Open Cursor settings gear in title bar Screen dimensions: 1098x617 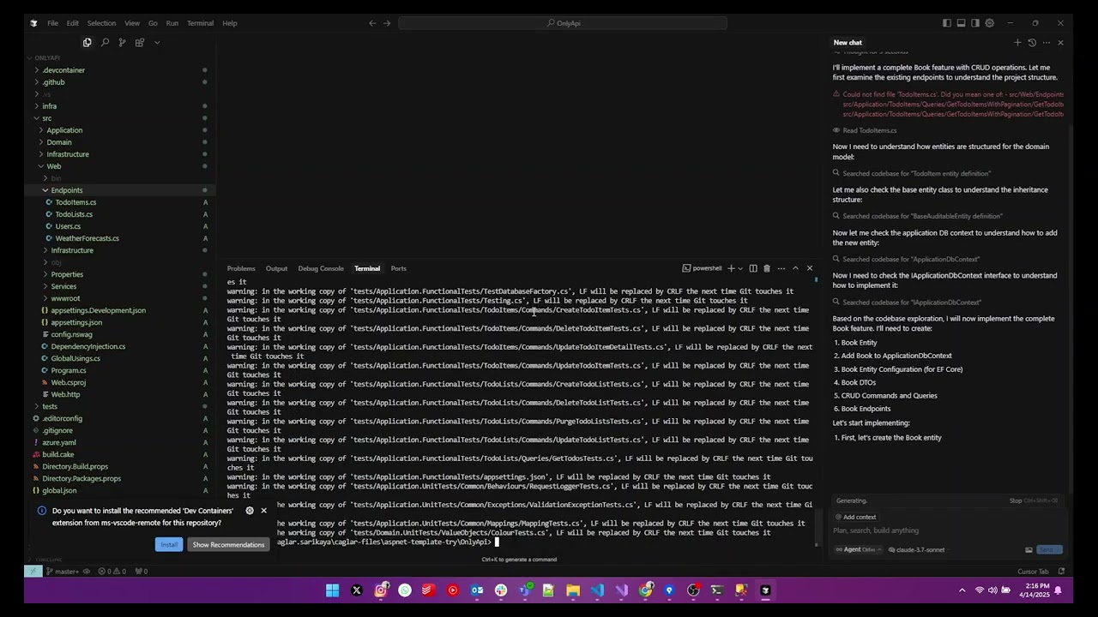[990, 23]
